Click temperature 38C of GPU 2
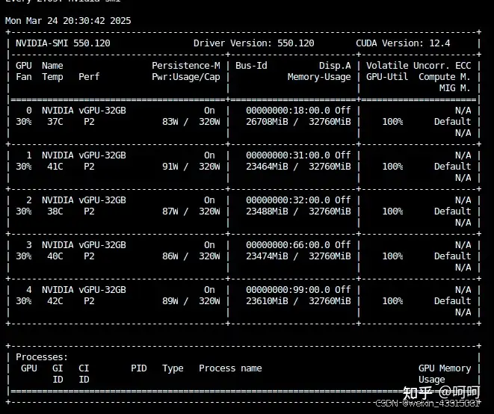The width and height of the screenshot is (494, 414). [55, 211]
